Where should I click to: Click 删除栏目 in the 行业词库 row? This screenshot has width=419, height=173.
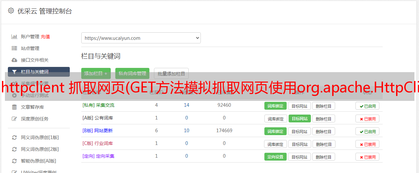coord(323,144)
